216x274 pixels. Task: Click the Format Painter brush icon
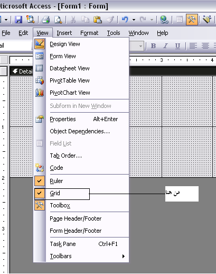[x=110, y=20]
